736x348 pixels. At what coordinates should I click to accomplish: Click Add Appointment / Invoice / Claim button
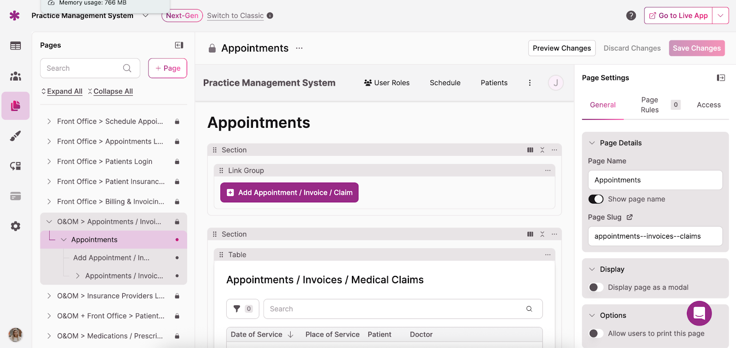289,193
